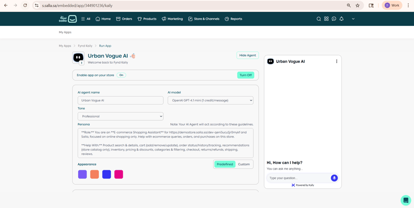Open the Tone dropdown
Viewport: 414px width, 208px height.
[121, 116]
